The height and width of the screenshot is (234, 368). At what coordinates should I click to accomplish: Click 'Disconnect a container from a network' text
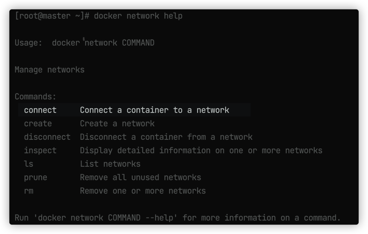(166, 137)
